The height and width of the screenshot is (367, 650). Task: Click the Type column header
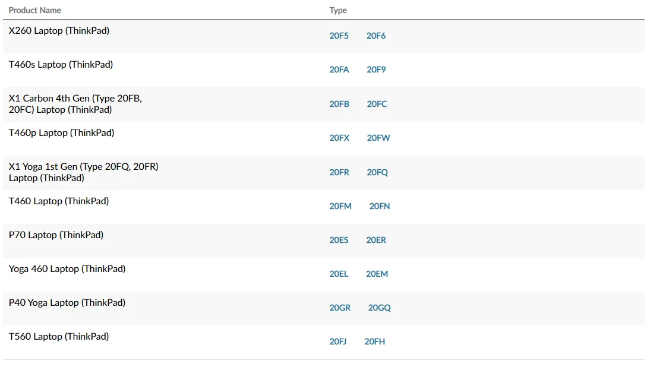click(x=338, y=10)
